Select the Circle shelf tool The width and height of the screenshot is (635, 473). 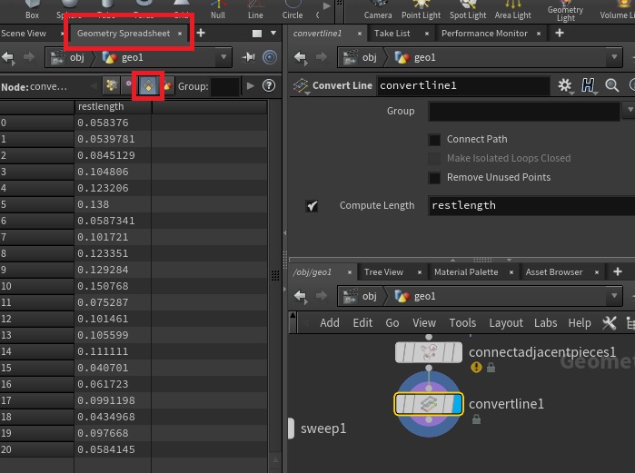293,10
